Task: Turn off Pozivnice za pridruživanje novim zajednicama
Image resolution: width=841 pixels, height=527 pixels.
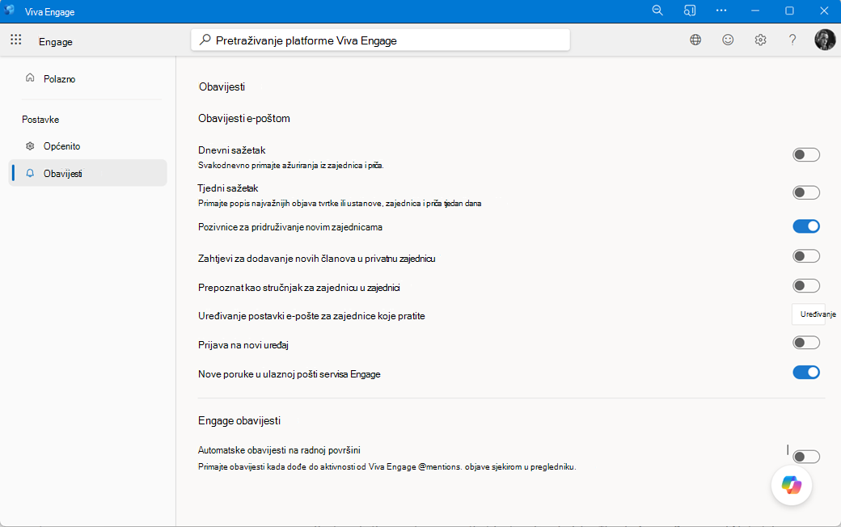Action: [x=806, y=226]
